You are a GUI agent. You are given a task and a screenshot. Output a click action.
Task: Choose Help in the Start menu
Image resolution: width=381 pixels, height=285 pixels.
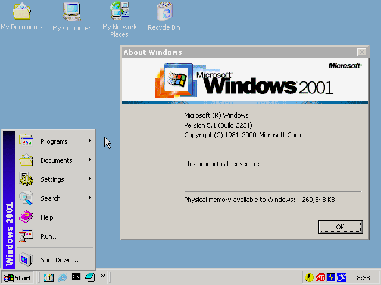[x=55, y=217]
